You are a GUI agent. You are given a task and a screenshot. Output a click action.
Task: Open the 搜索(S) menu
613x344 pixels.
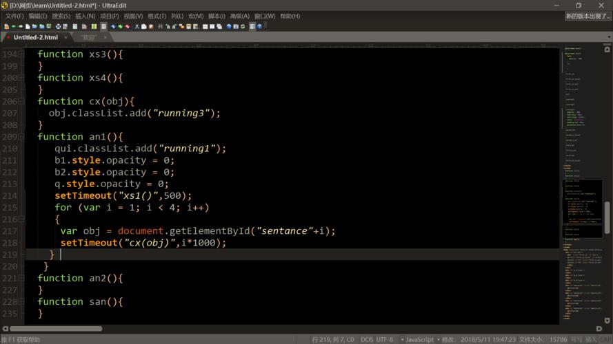point(61,16)
